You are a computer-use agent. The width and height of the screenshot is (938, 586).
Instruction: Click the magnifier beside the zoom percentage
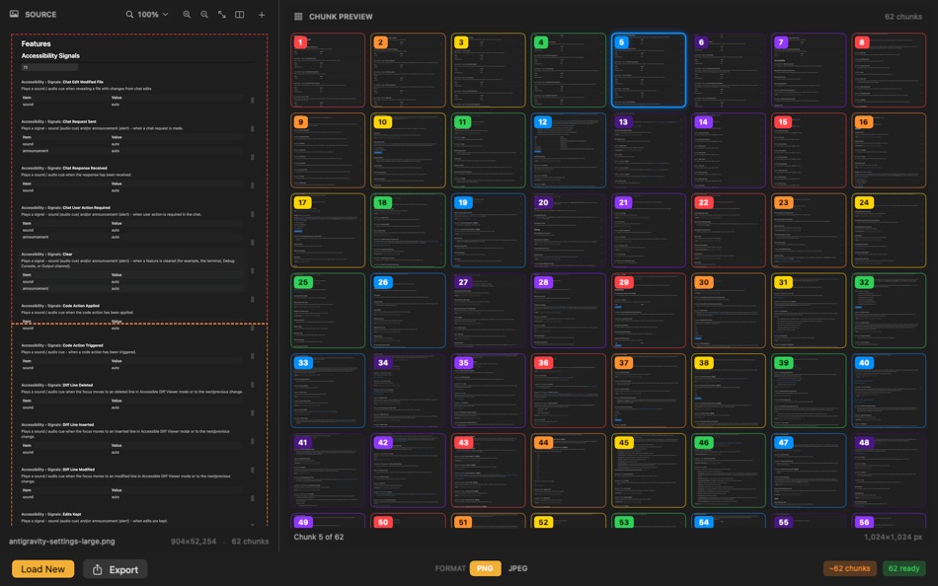click(129, 14)
